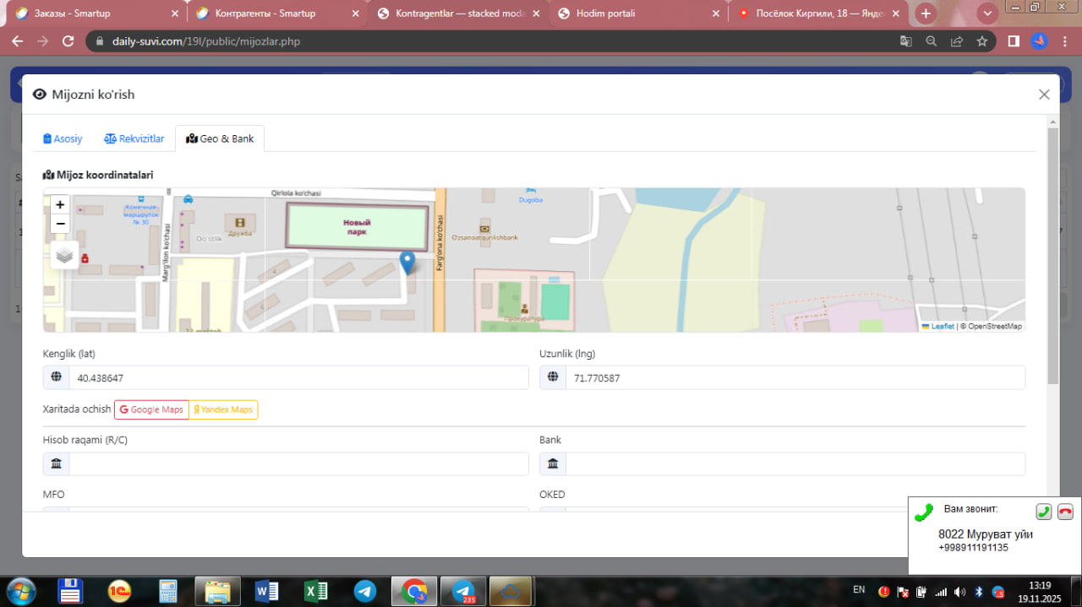This screenshot has width=1082, height=607.
Task: Answer the incoming call with green button
Action: pos(1044,512)
